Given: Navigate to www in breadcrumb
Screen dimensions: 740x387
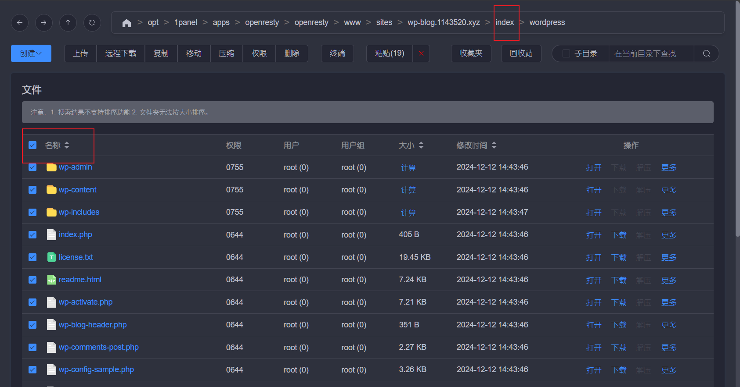Looking at the screenshot, I should click(x=352, y=22).
